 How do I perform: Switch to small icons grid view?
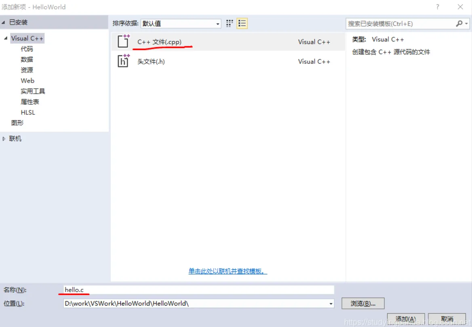(x=230, y=23)
